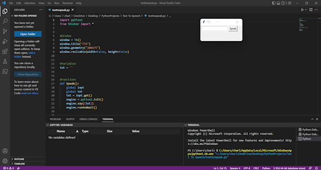Open the Selection menu
Viewport: 321px width, 170px height.
(30, 3)
